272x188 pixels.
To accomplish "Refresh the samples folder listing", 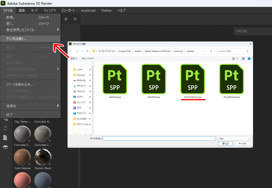I will [x=211, y=51].
